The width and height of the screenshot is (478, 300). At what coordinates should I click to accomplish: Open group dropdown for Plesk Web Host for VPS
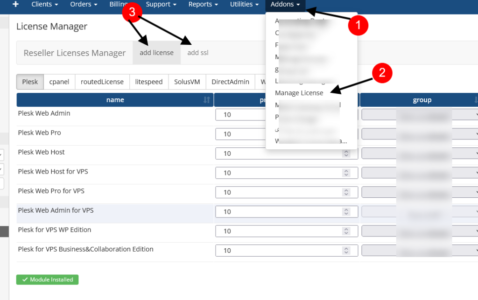pyautogui.click(x=420, y=173)
